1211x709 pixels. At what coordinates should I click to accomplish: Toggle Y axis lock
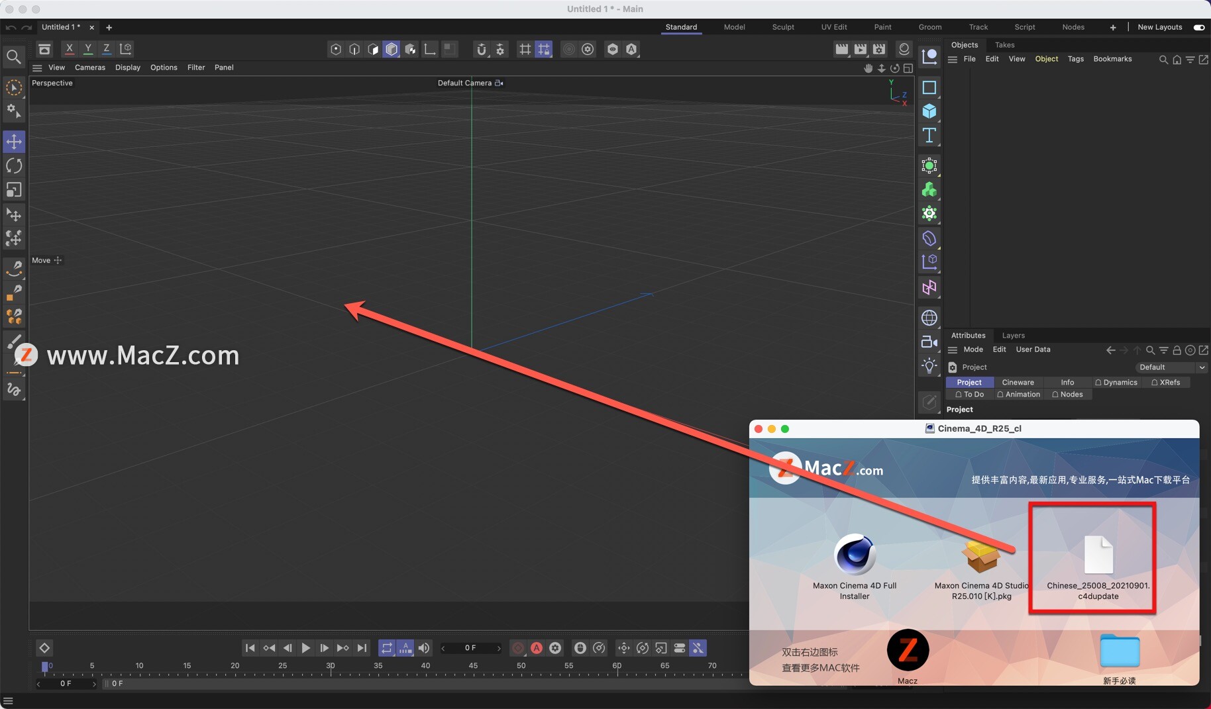[x=87, y=49]
